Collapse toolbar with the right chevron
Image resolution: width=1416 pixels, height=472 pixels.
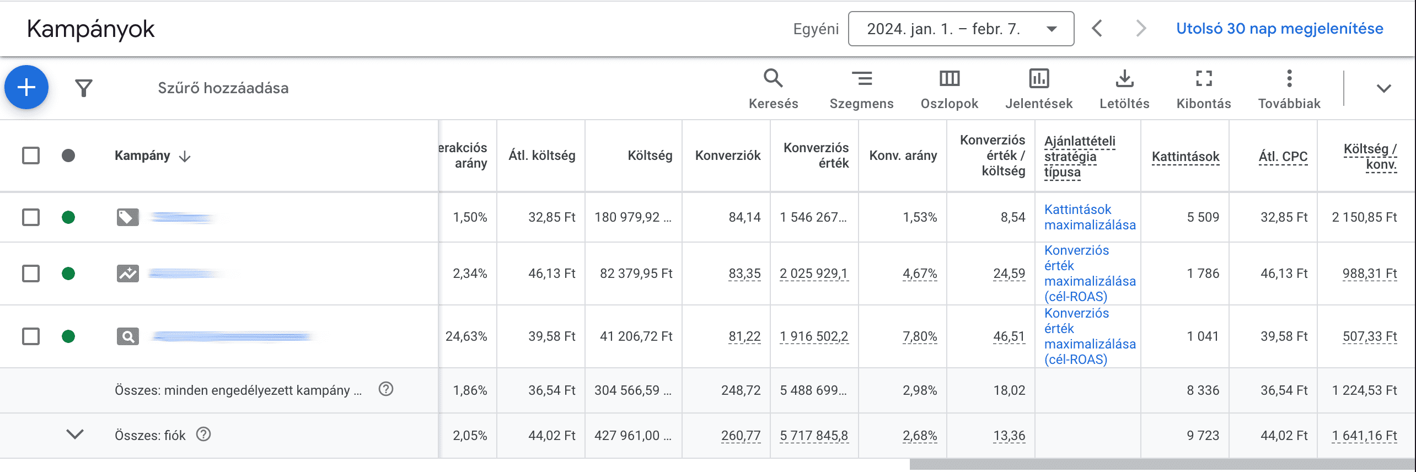pos(1384,88)
